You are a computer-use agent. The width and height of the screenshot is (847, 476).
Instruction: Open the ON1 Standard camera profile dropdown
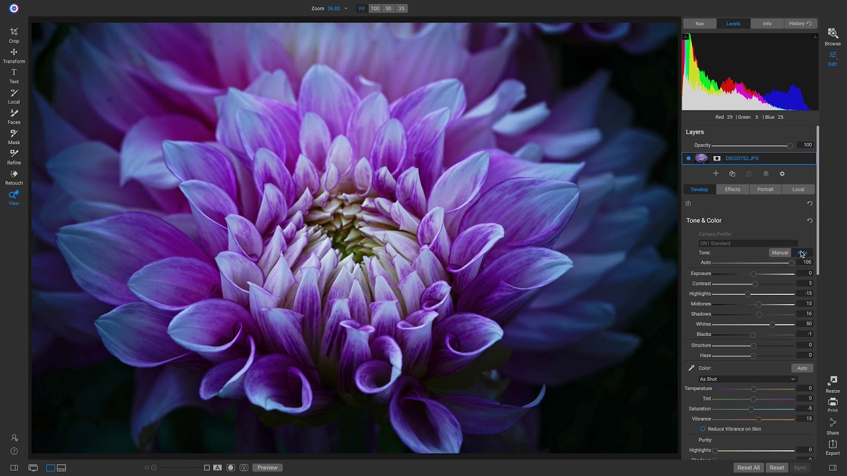point(748,243)
